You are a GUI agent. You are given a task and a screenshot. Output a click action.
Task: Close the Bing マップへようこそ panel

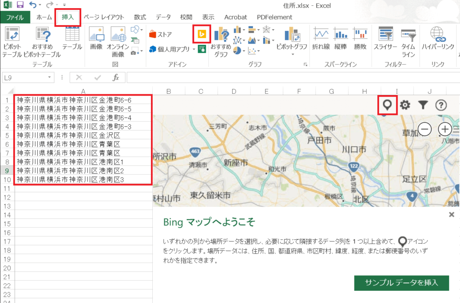[451, 215]
